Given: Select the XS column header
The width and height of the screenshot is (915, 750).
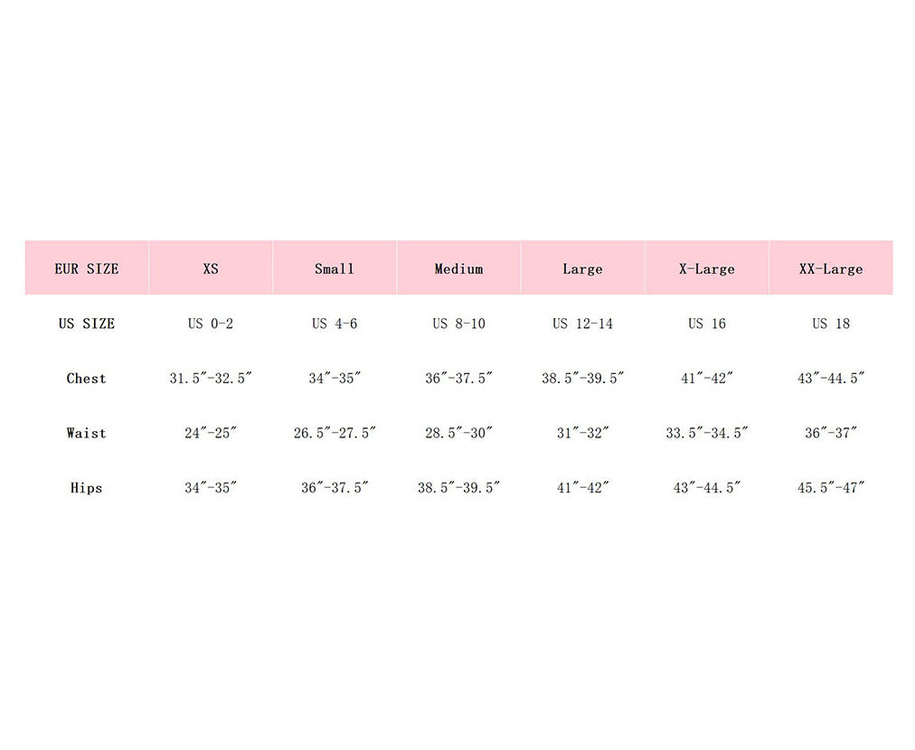Looking at the screenshot, I should pos(211,268).
